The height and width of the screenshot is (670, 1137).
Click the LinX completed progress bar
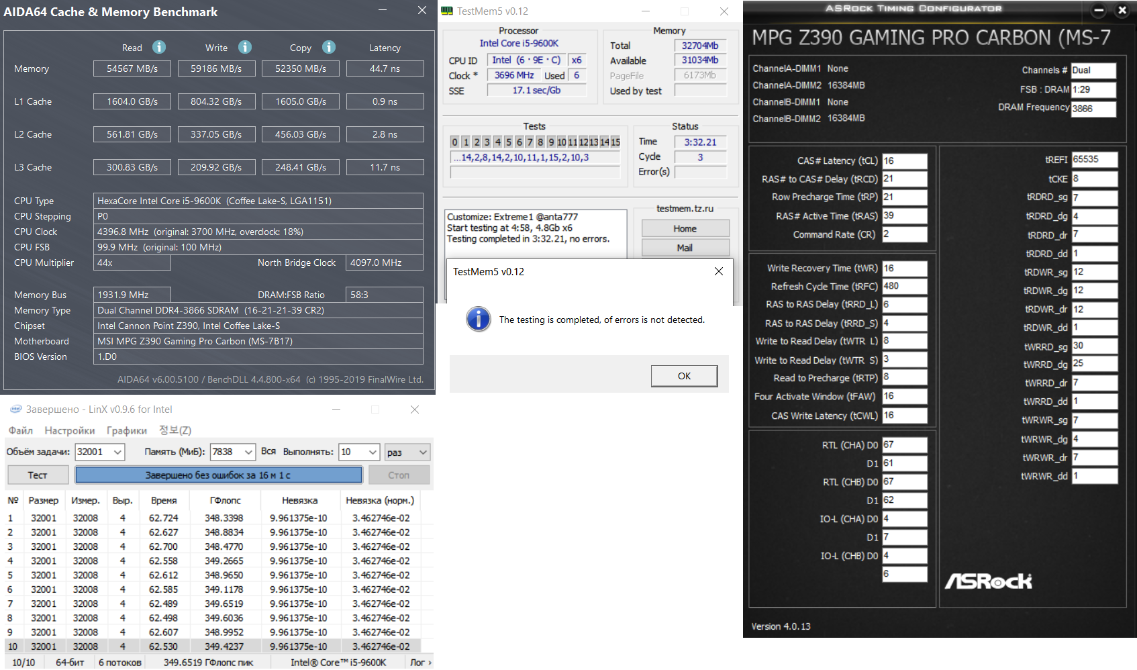tap(219, 475)
